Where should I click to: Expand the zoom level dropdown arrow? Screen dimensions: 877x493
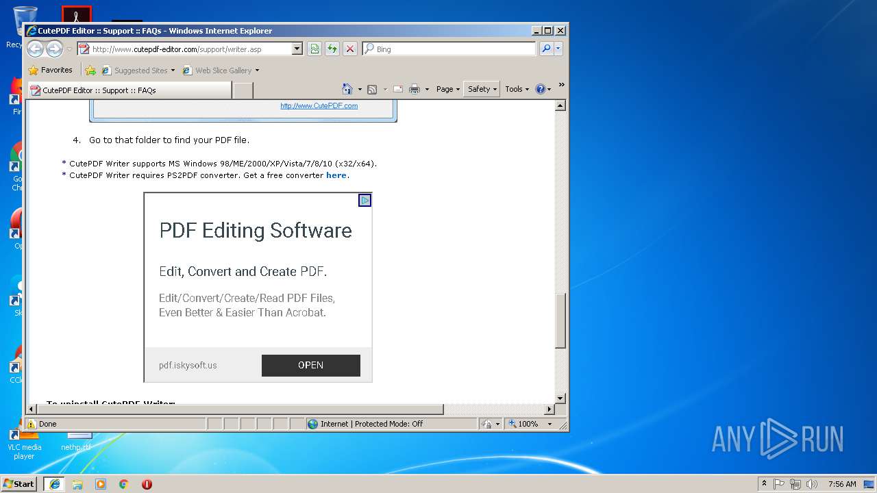click(549, 424)
